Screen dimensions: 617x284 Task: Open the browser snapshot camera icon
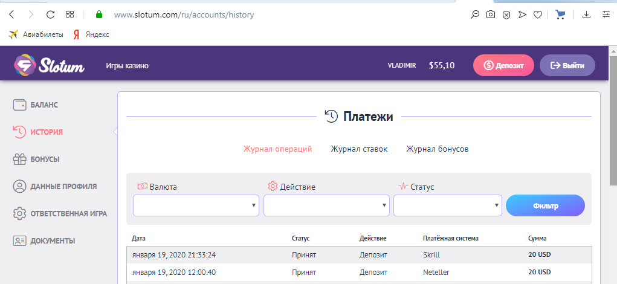pos(490,15)
